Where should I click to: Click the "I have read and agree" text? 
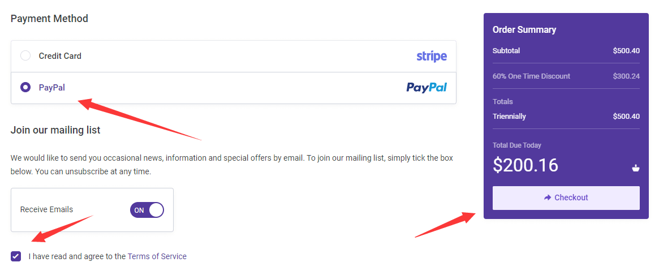point(77,256)
